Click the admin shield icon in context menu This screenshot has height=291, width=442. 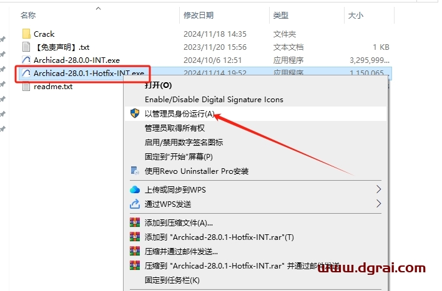tap(135, 113)
